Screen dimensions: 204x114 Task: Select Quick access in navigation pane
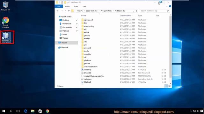click(66, 16)
